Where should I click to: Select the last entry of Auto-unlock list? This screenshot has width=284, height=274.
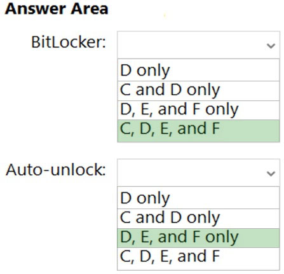198,259
